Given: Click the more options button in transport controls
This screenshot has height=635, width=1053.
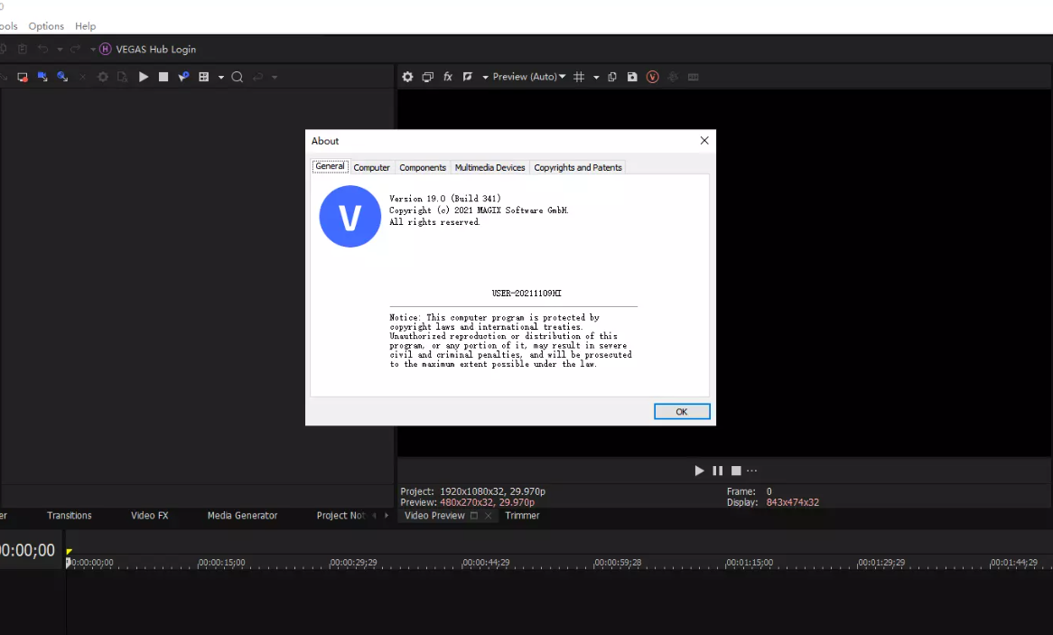Looking at the screenshot, I should tap(750, 471).
